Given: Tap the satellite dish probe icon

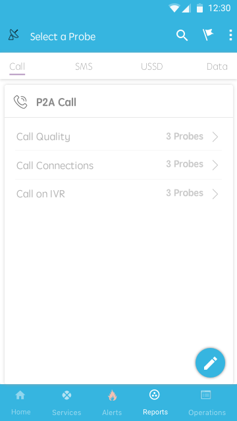Looking at the screenshot, I should [14, 35].
